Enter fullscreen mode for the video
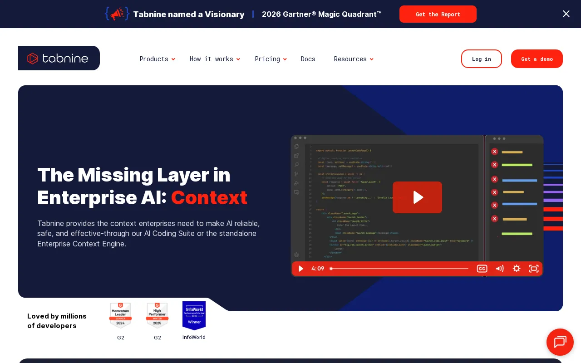The image size is (581, 363). (534, 269)
